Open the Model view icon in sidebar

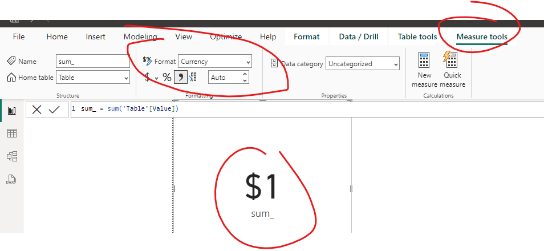tap(12, 156)
